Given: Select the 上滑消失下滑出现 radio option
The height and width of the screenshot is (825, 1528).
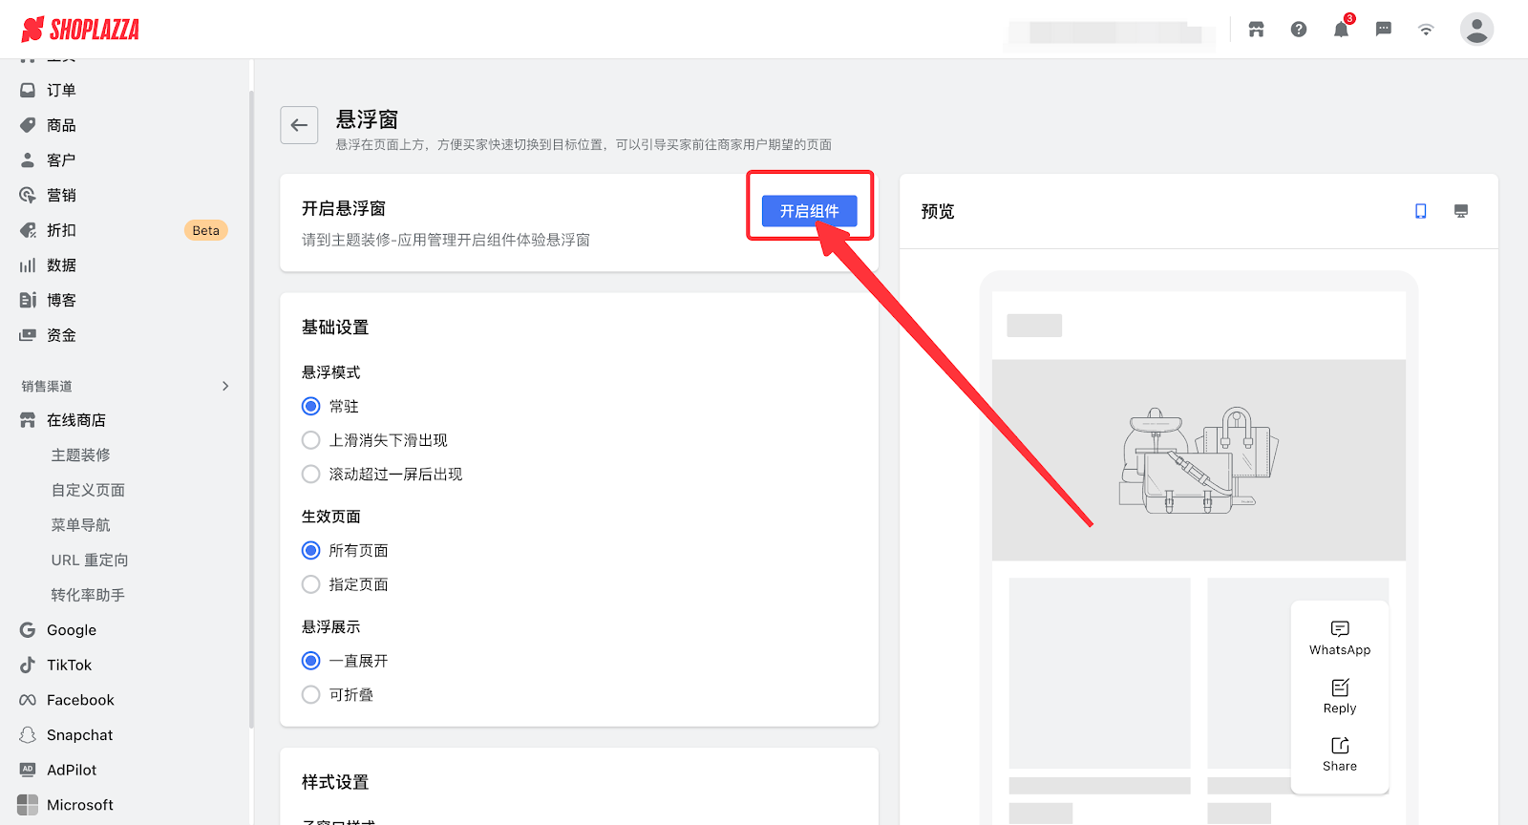Looking at the screenshot, I should tap(311, 440).
